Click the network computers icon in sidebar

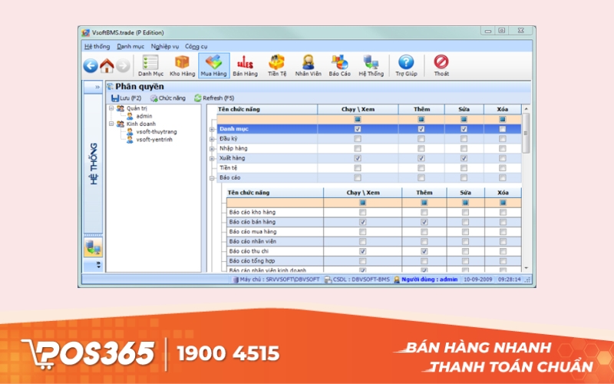[93, 247]
